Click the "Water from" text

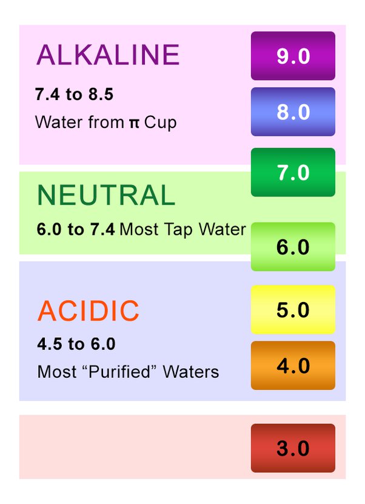click(x=79, y=123)
